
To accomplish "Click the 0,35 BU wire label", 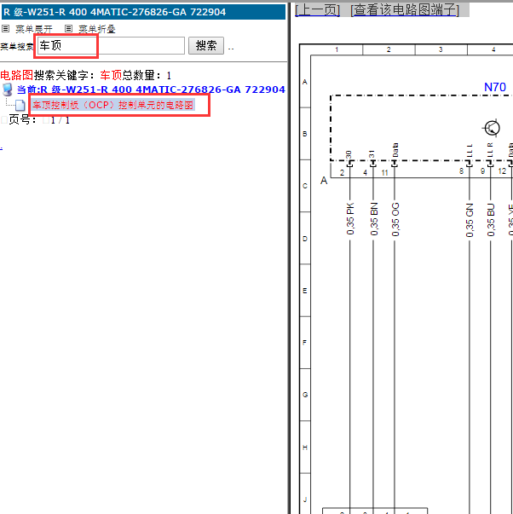I will pos(490,220).
